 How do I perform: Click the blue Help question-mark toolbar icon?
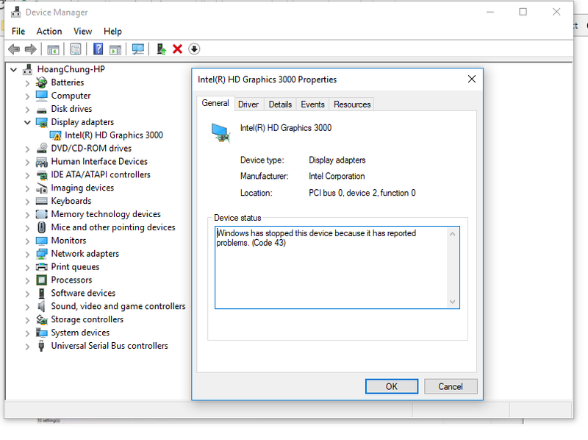click(98, 49)
